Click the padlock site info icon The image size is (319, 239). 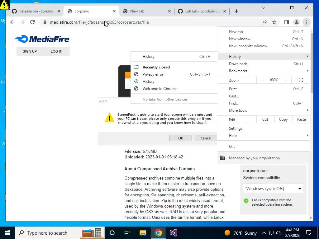(45, 22)
